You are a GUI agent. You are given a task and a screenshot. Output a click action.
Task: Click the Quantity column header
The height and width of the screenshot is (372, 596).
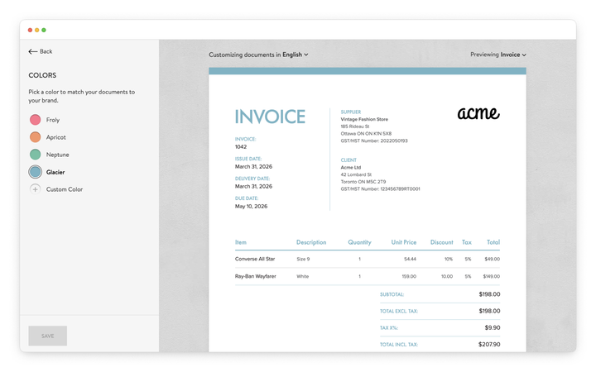point(359,242)
